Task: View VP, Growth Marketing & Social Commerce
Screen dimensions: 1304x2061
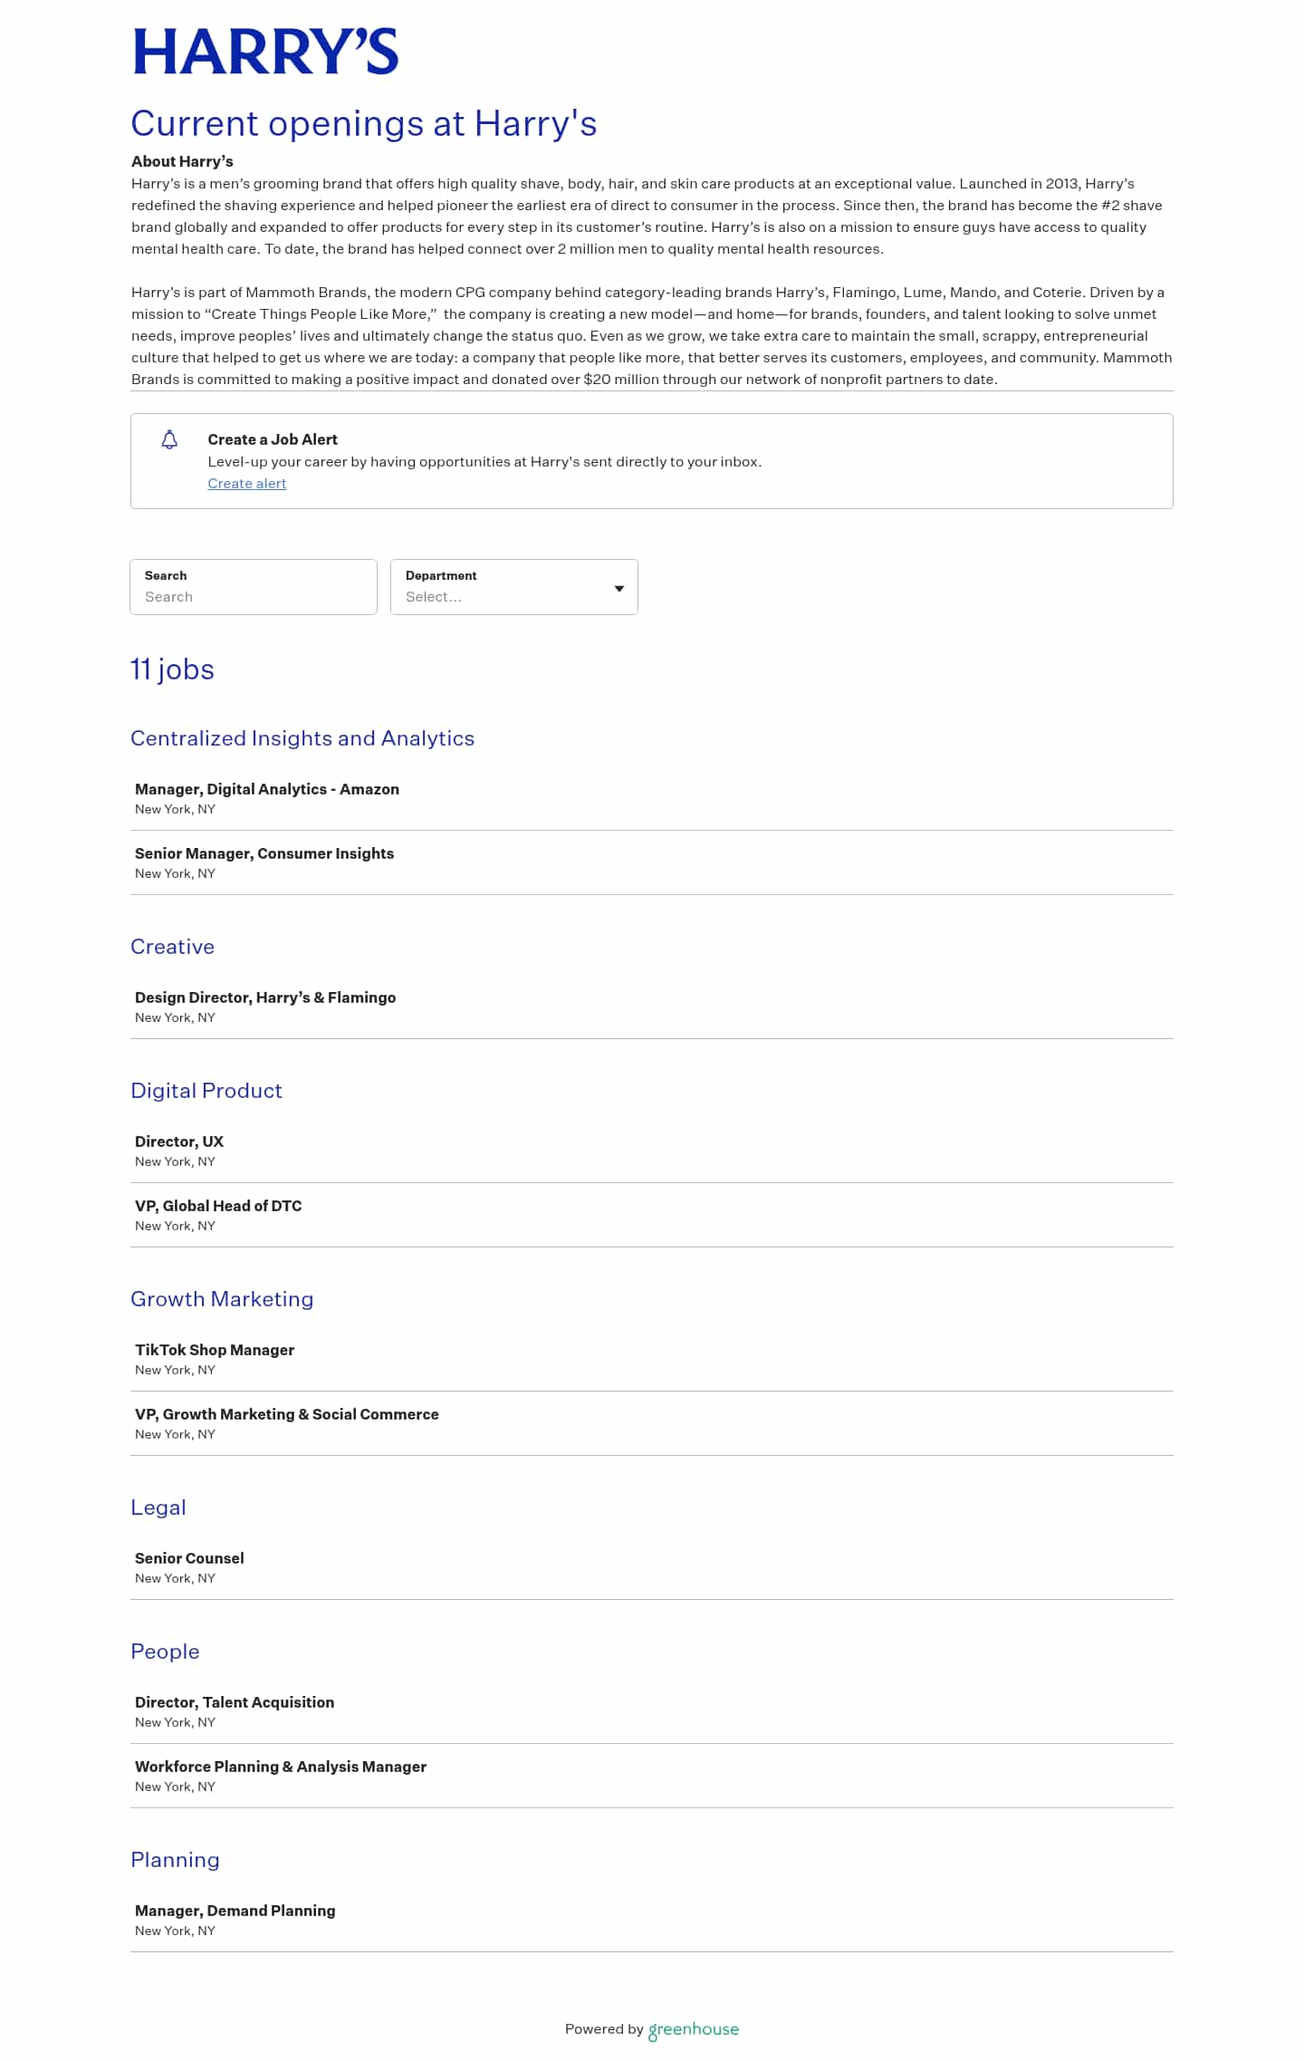Action: [x=287, y=1414]
